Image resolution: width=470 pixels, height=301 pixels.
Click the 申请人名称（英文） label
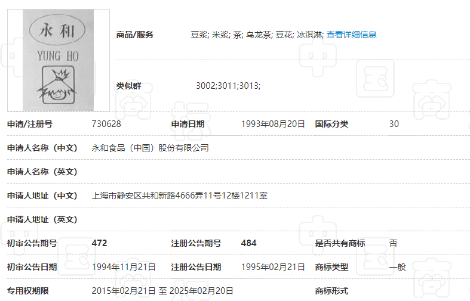(x=42, y=172)
